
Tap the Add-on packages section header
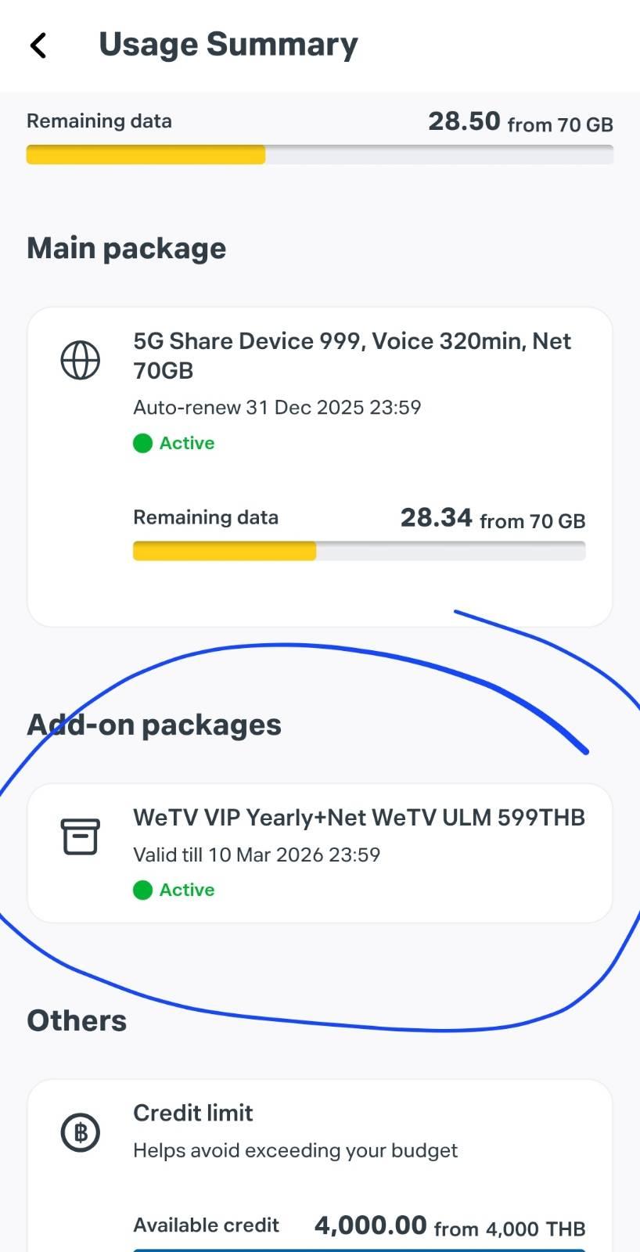(154, 725)
